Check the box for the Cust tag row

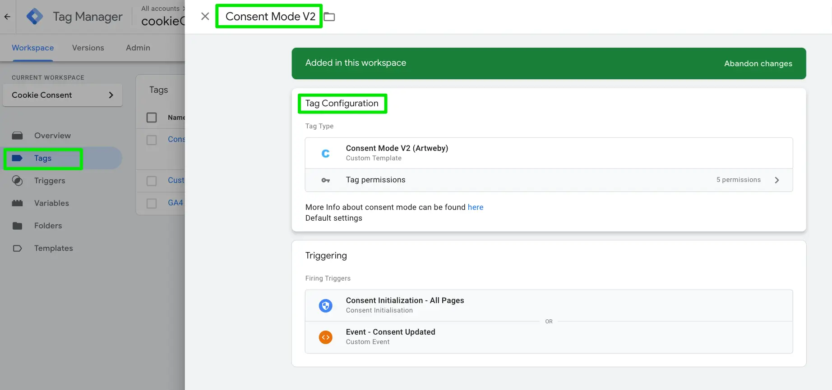coord(152,181)
